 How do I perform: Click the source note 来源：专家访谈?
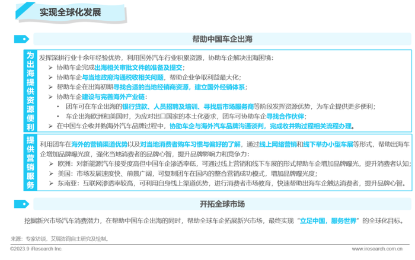tap(59, 239)
